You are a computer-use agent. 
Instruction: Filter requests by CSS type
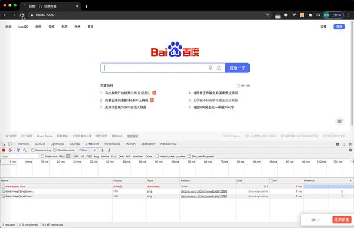click(x=89, y=156)
